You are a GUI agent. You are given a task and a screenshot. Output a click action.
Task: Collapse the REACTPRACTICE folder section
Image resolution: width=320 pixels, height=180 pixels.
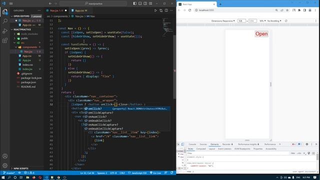click(x=22, y=29)
